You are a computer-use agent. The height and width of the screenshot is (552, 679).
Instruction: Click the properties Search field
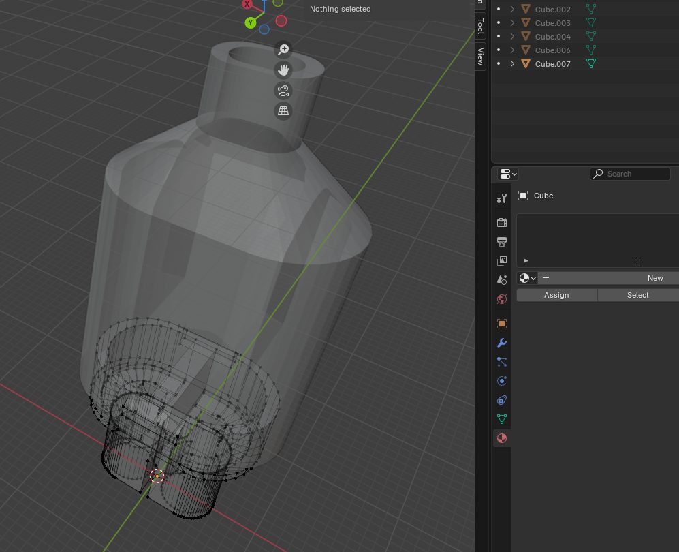(x=631, y=174)
